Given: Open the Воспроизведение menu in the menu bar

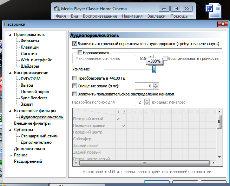Looking at the screenshot, I should pos(100,16).
